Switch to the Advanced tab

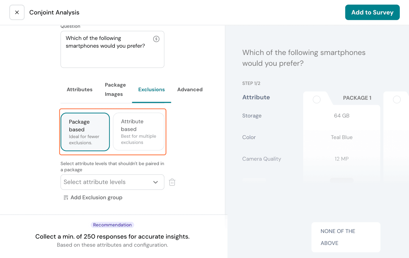[190, 89]
